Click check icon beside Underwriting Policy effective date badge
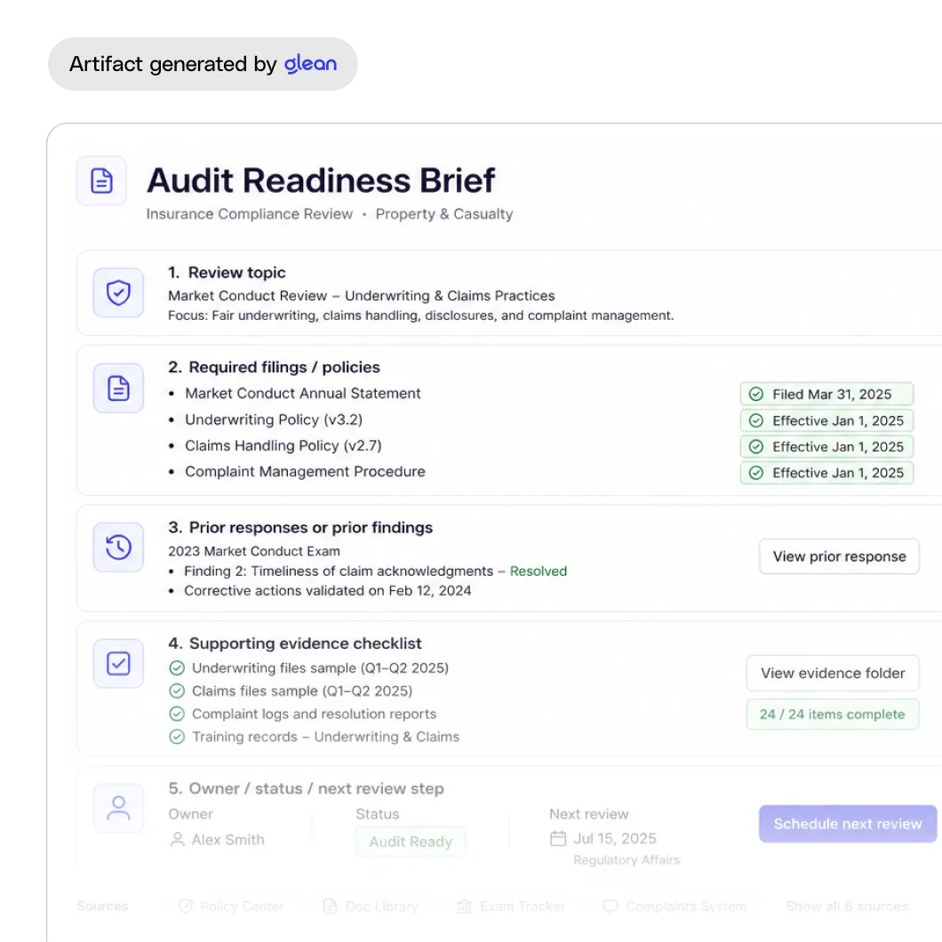 (x=756, y=420)
